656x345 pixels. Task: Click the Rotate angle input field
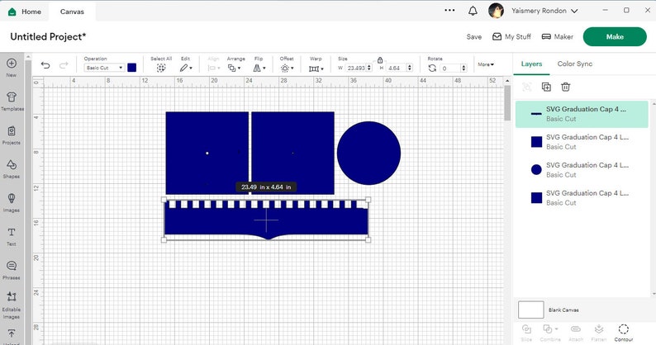point(450,68)
